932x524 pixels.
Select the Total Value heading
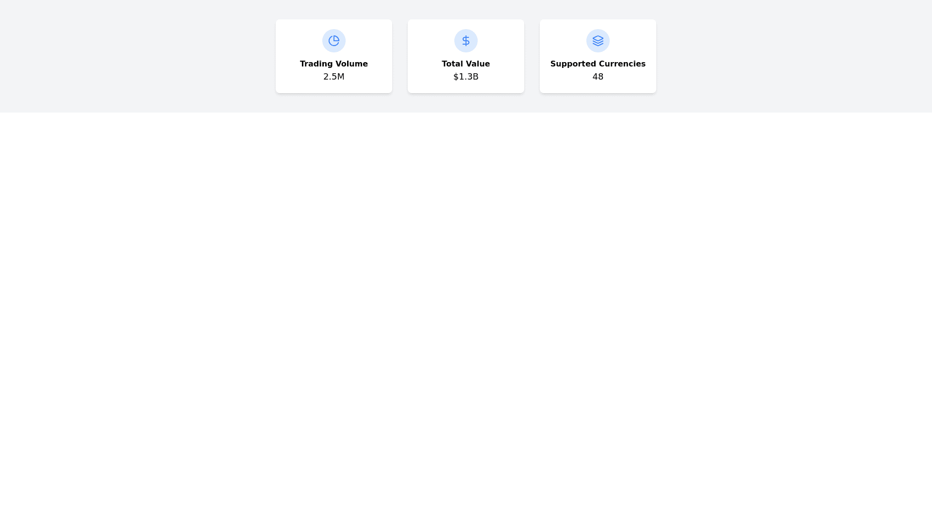point(466,64)
